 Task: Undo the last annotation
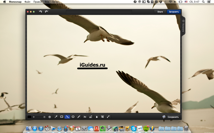pos(40,12)
